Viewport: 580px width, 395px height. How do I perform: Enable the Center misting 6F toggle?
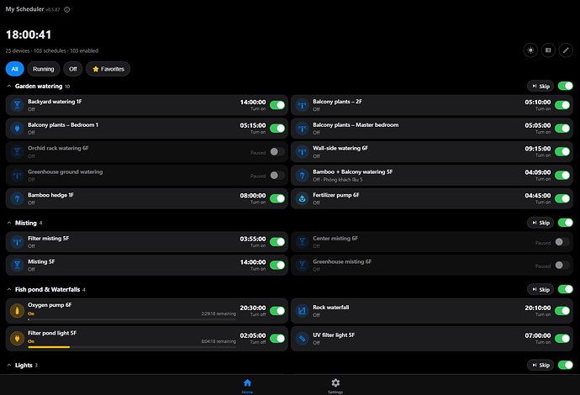[x=562, y=242]
